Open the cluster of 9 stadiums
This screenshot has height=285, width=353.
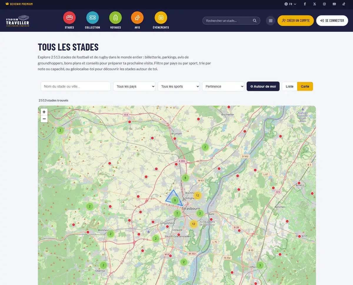coord(175,201)
